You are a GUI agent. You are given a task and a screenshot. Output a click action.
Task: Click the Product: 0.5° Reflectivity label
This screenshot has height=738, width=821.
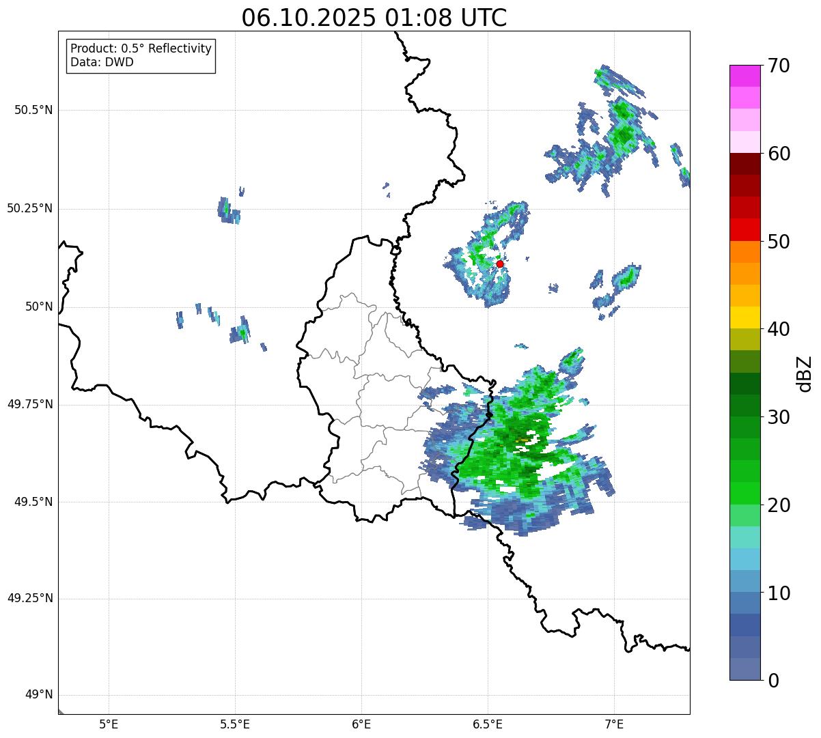pos(141,49)
